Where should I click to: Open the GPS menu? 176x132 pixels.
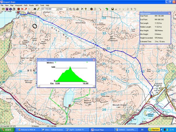coord(37,5)
